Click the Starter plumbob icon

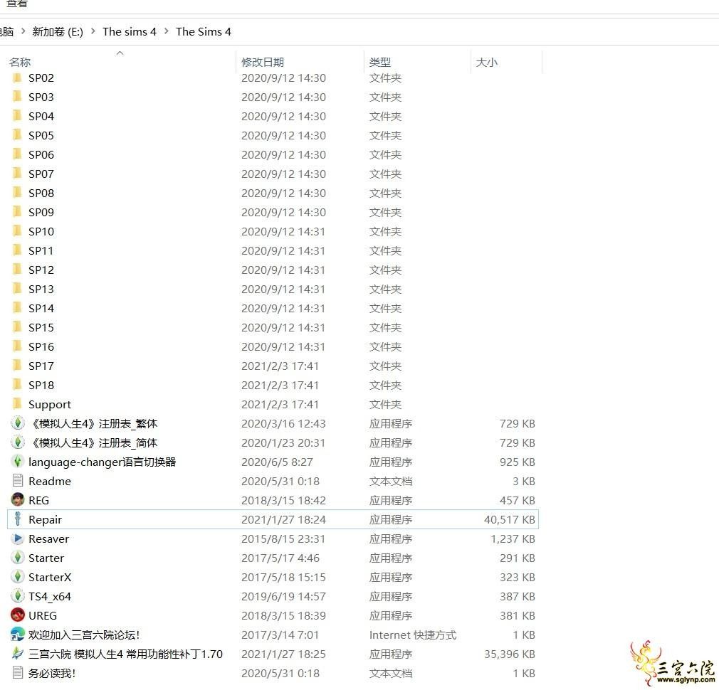click(x=17, y=558)
